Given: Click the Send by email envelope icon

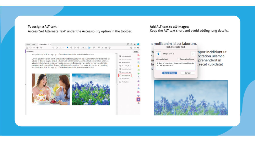Looking at the screenshot, I should (x=135, y=48).
